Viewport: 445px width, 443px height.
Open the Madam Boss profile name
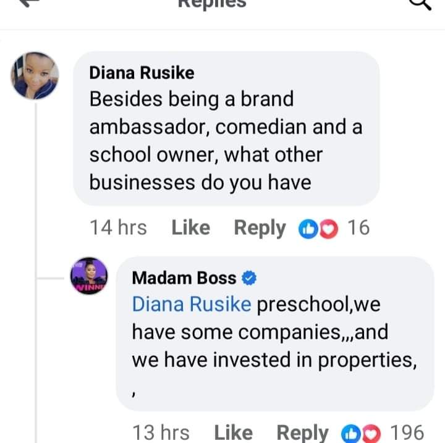pyautogui.click(x=184, y=278)
